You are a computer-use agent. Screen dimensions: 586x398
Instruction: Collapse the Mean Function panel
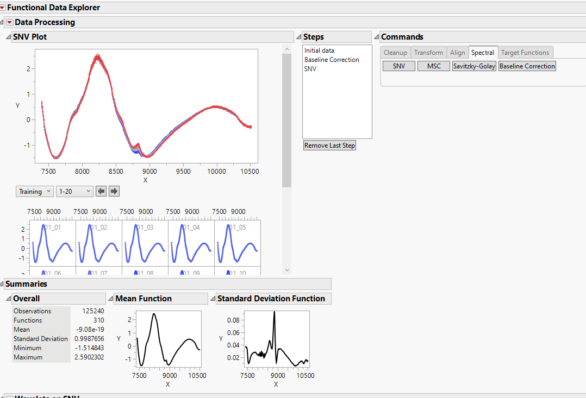click(x=111, y=298)
